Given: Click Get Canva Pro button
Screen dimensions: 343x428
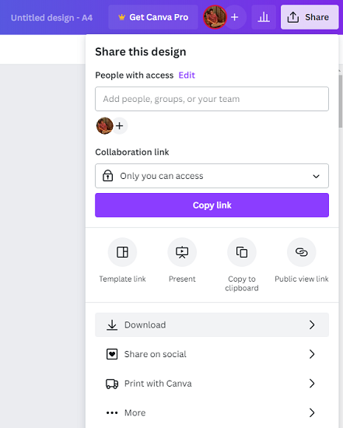Looking at the screenshot, I should pos(153,17).
